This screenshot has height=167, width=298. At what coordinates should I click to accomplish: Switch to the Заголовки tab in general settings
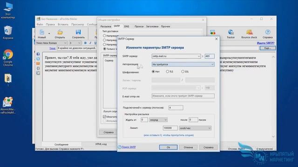[x=152, y=26]
